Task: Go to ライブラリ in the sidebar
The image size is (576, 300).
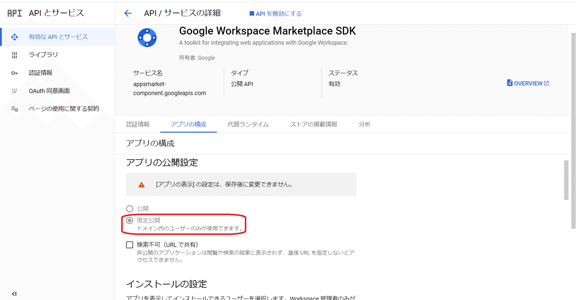Action: [58, 55]
